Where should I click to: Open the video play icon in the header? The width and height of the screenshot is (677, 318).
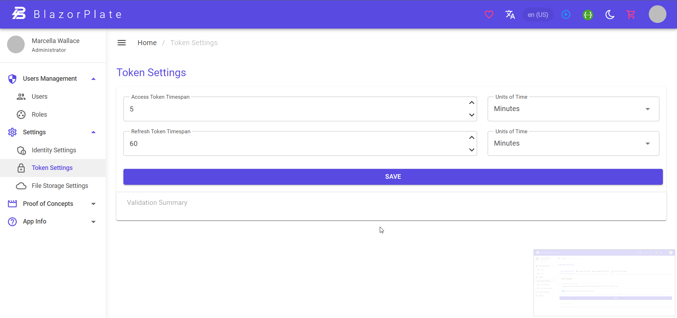click(566, 14)
